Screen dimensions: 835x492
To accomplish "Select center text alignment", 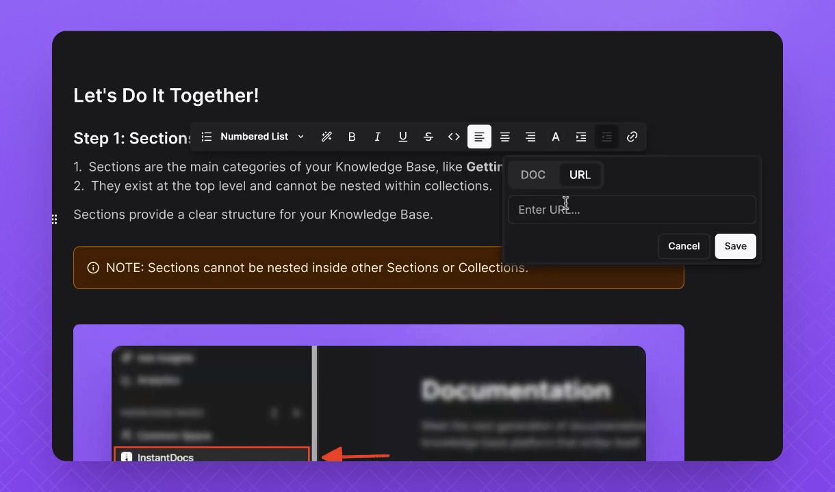I will pos(504,137).
